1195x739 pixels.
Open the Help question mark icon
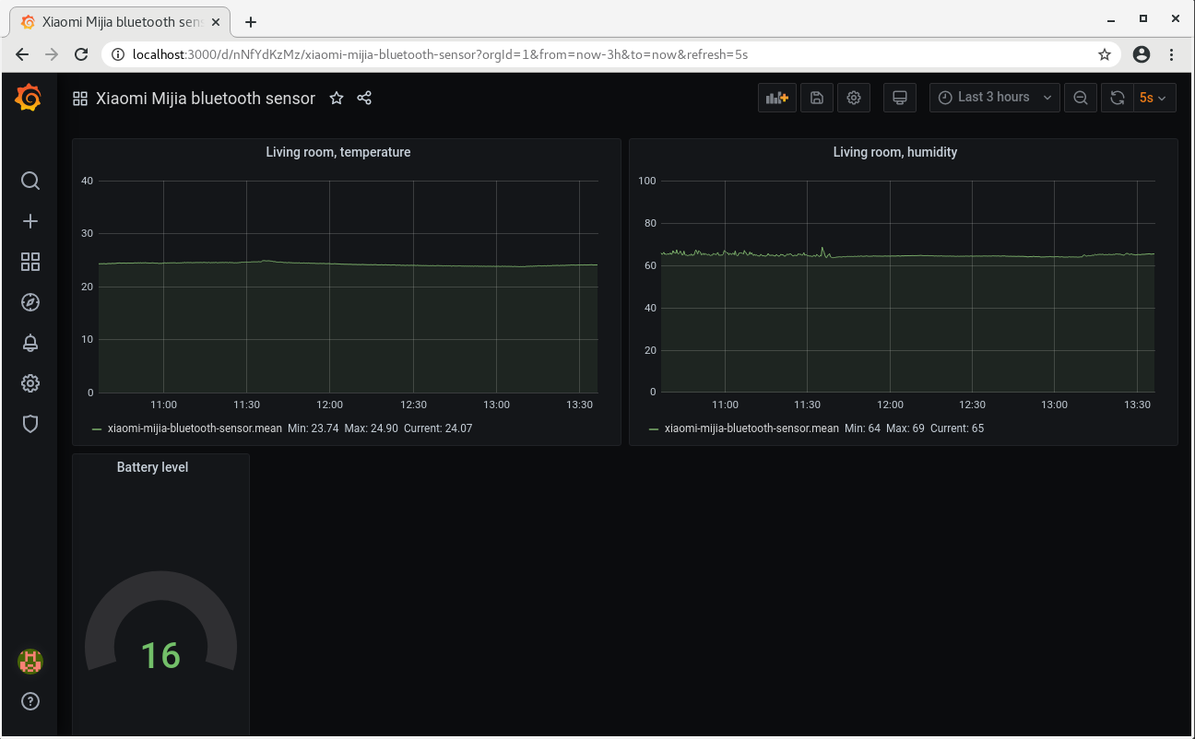pos(30,701)
